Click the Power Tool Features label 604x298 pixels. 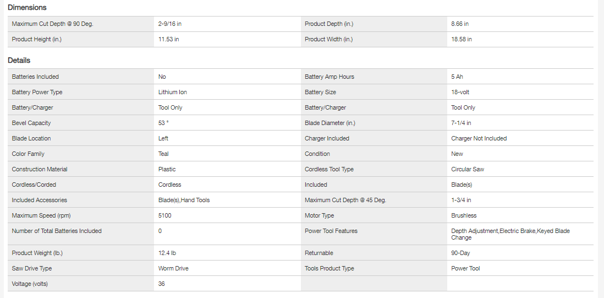[331, 231]
